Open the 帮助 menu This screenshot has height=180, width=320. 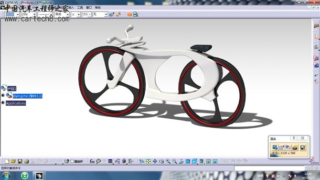pos(98,8)
